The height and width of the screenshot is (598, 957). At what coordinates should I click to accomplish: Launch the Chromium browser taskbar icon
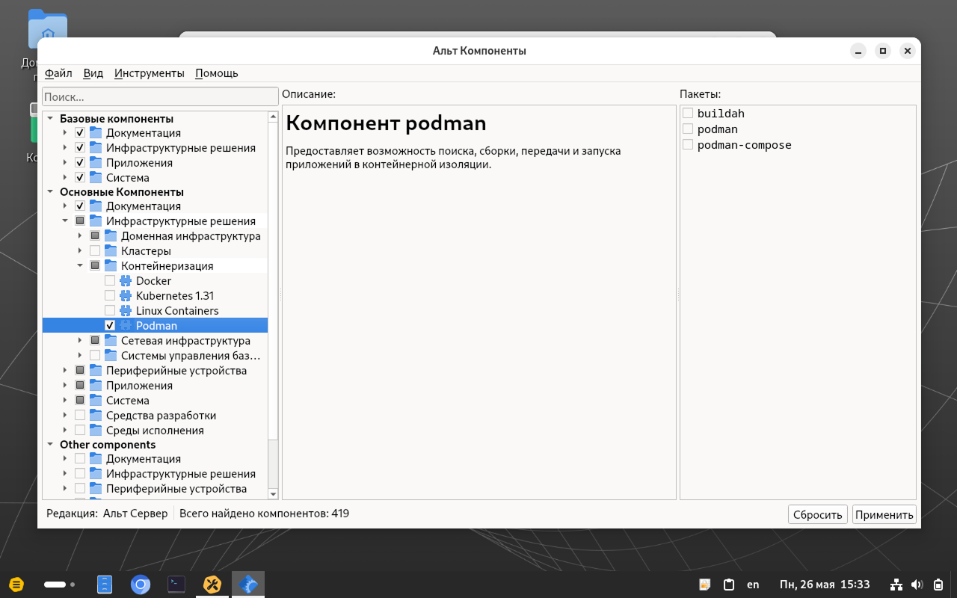pyautogui.click(x=141, y=585)
